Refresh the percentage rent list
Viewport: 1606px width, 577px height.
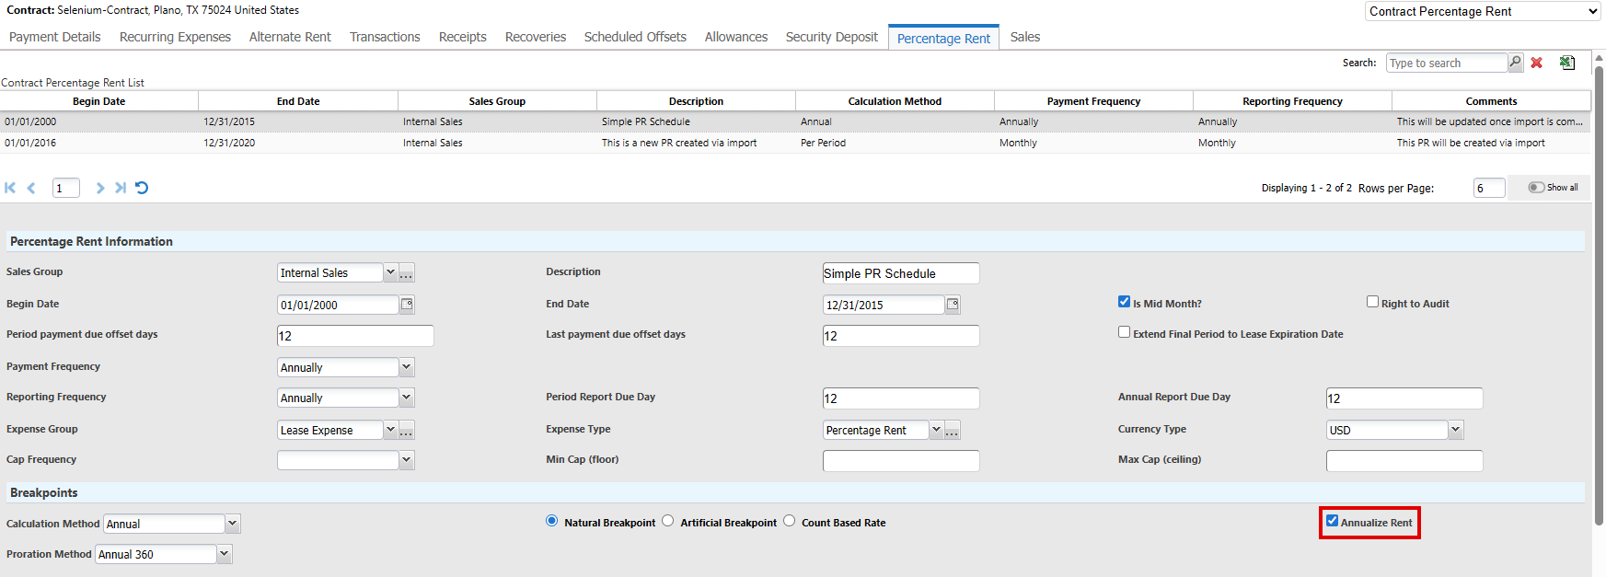click(x=142, y=188)
